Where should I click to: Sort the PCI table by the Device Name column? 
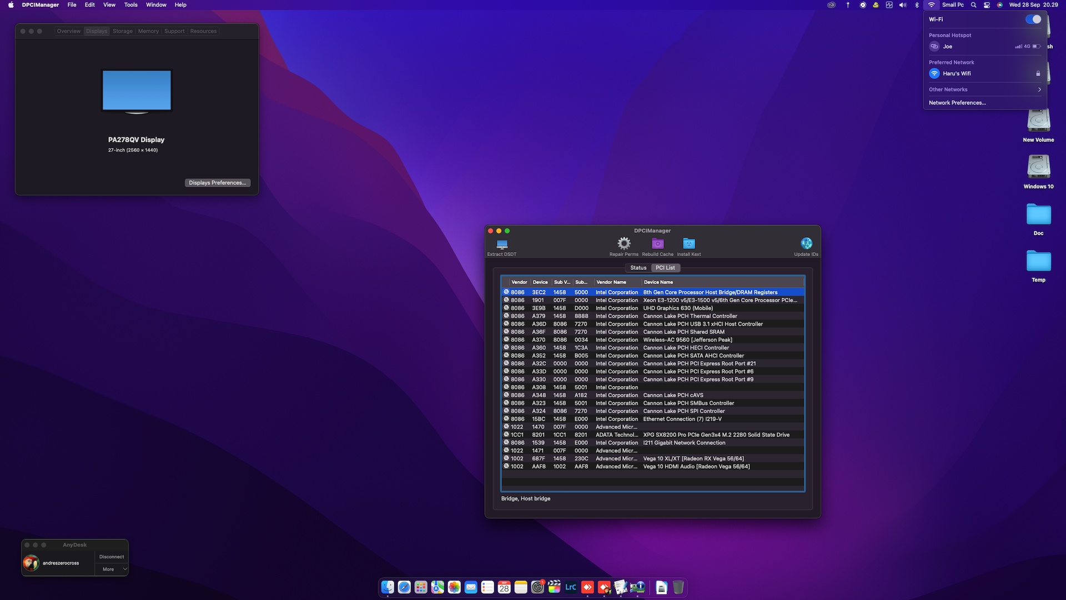pyautogui.click(x=723, y=282)
